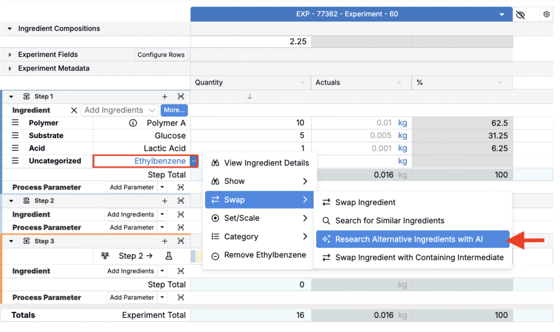
Task: Expand the Experiment Fields section
Action: pyautogui.click(x=10, y=55)
